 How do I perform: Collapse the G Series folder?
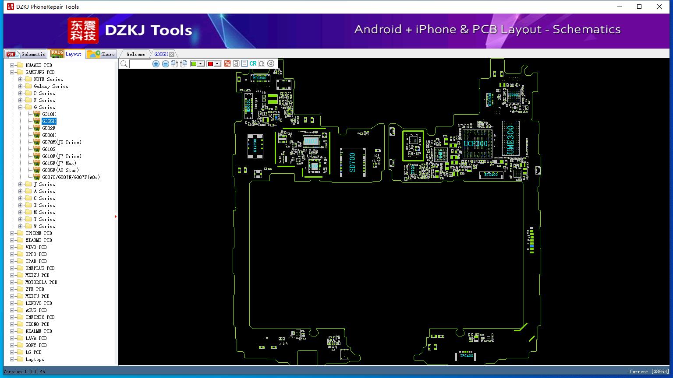click(21, 107)
